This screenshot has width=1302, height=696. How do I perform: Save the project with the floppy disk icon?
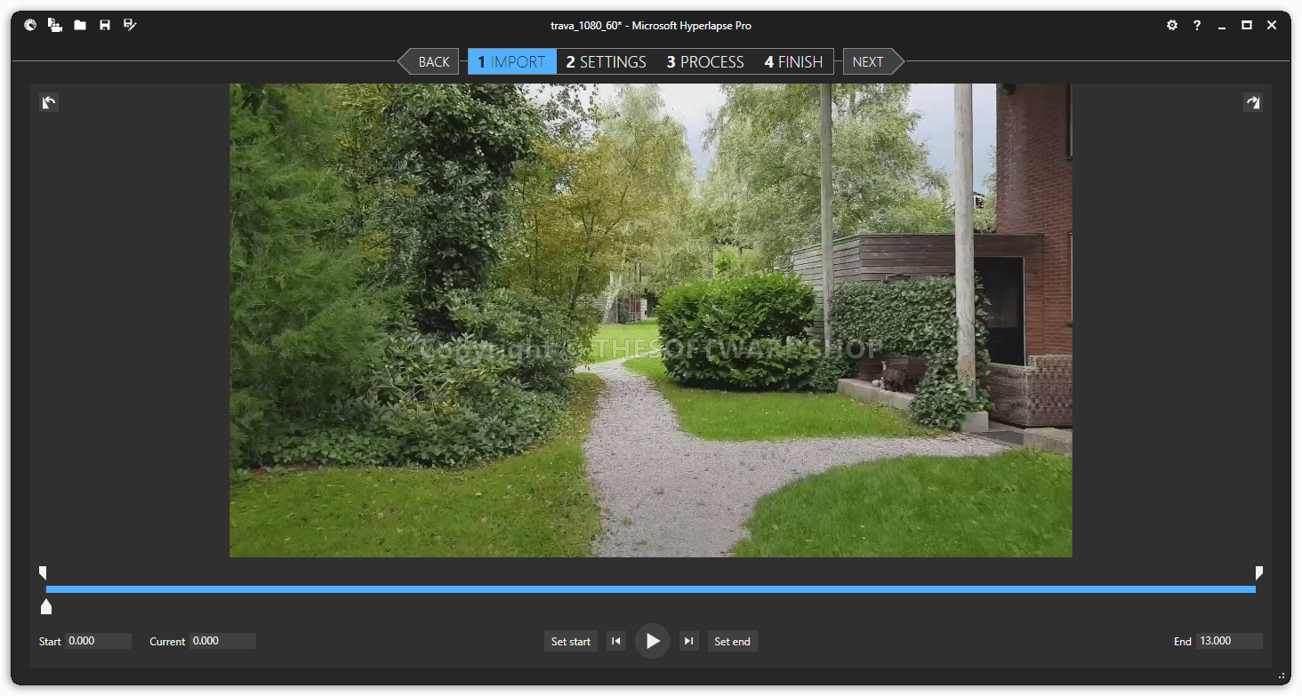[105, 25]
